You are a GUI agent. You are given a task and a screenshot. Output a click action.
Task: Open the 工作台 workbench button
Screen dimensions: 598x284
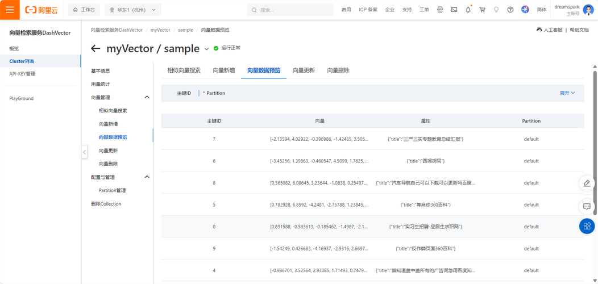(84, 10)
